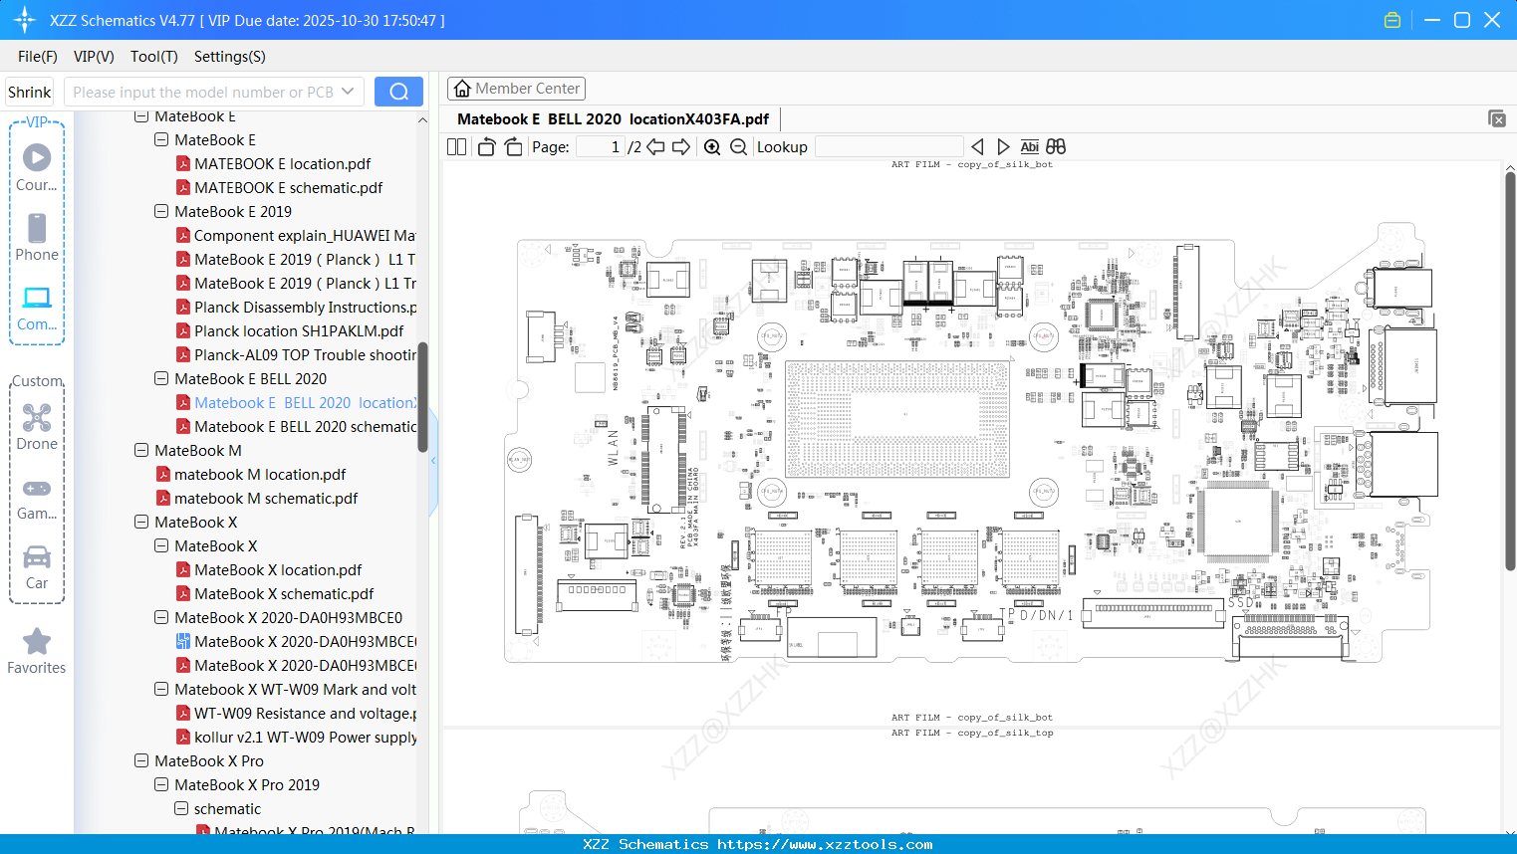Open the Member Center

coord(516,89)
